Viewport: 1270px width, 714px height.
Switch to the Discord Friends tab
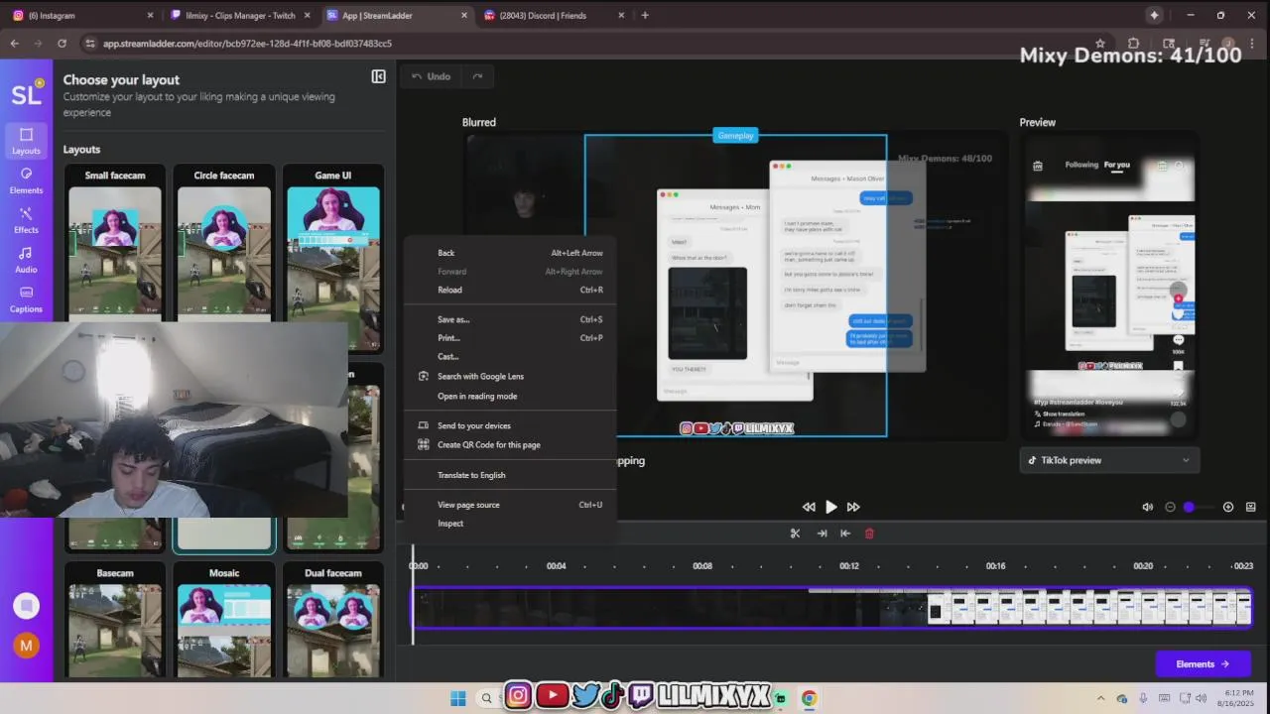coord(554,15)
